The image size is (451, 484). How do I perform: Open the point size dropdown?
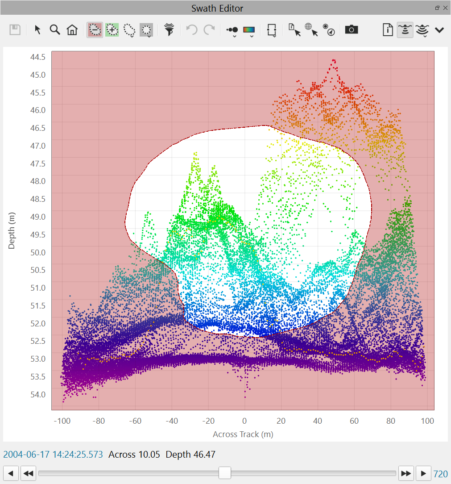click(x=232, y=30)
